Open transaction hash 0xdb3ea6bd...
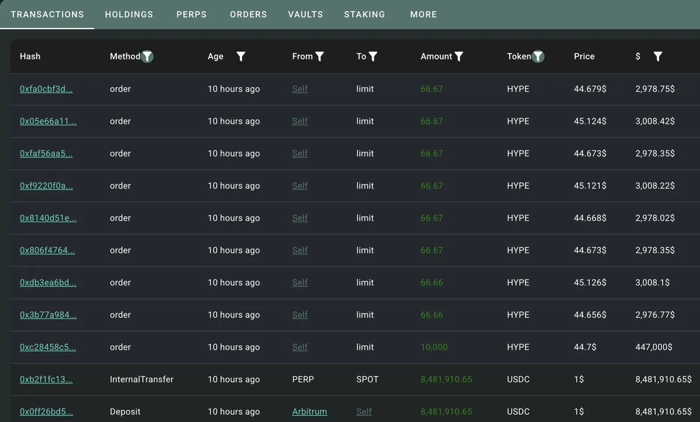700x422 pixels. [48, 283]
